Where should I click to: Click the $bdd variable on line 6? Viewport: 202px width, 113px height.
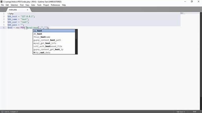10,28
